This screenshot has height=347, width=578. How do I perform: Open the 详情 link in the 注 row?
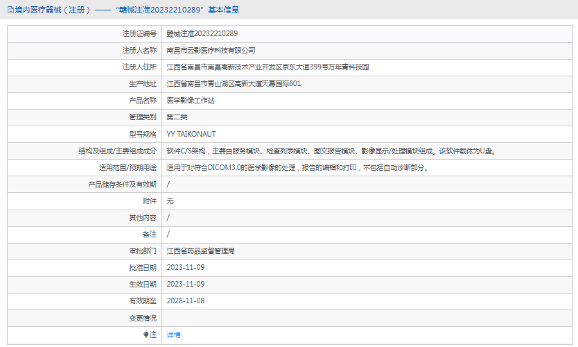173,335
